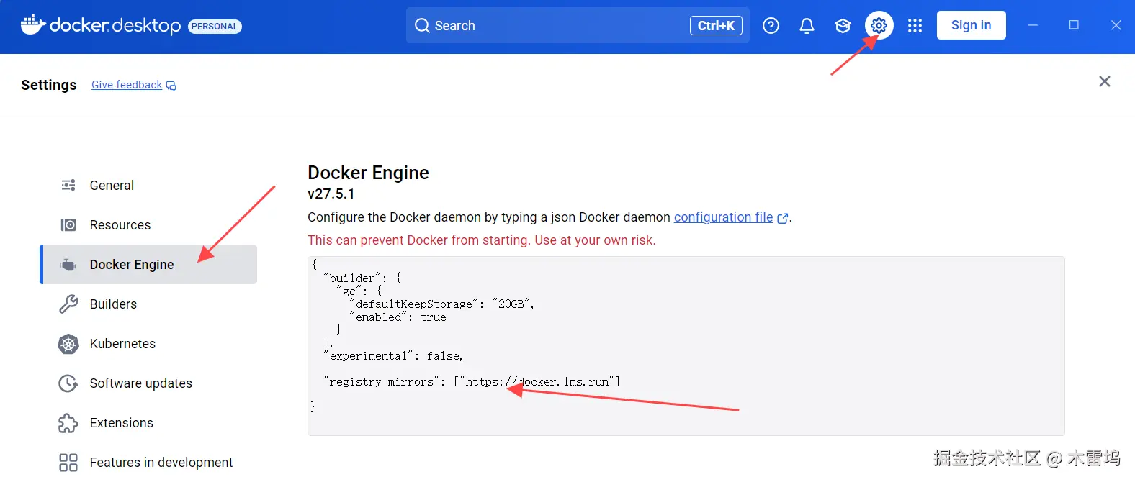Screen dimensions: 1135x482
Task: Click the "enabled": true line
Action: pyautogui.click(x=398, y=317)
